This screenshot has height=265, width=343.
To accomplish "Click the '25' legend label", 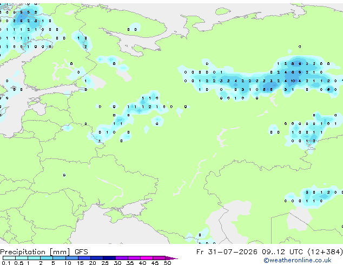I will pyautogui.click(x=105, y=263).
